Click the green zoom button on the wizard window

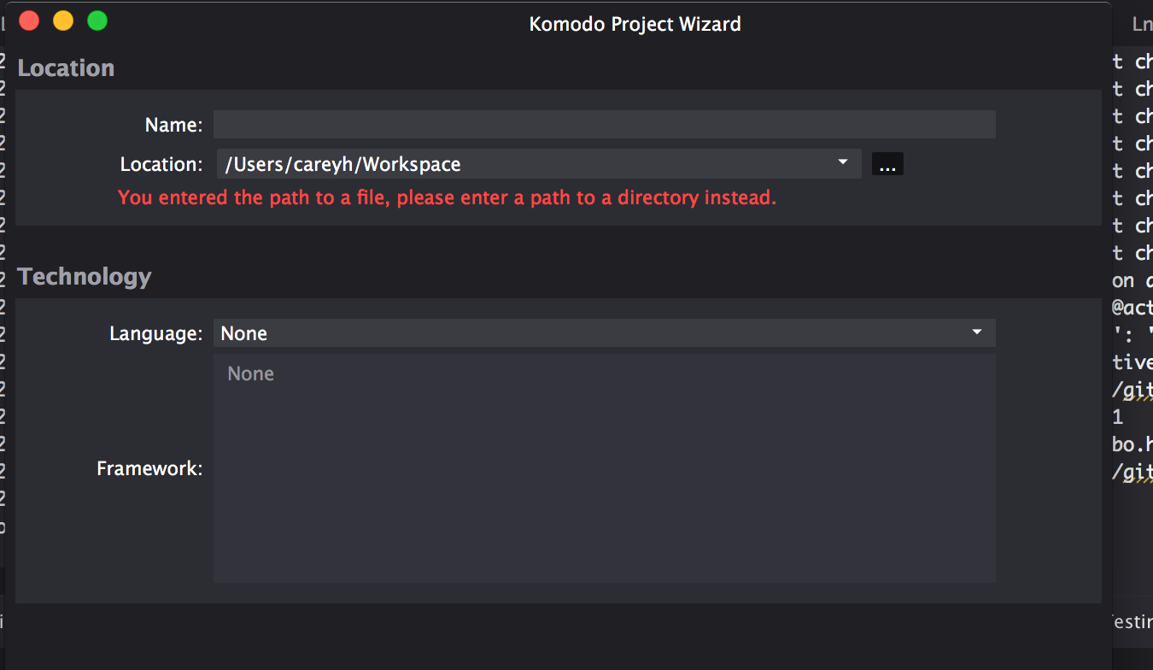pyautogui.click(x=97, y=21)
